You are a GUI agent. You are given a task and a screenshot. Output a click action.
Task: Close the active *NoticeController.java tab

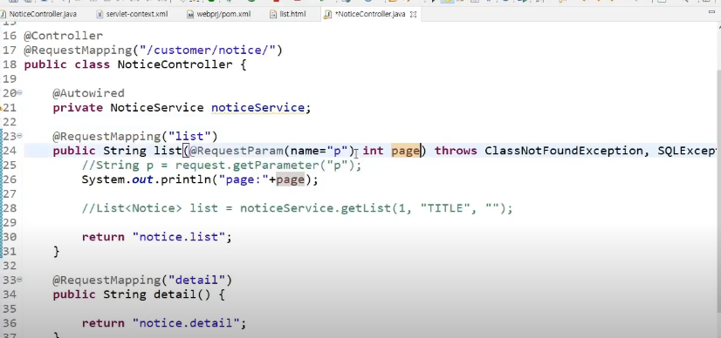(x=413, y=14)
